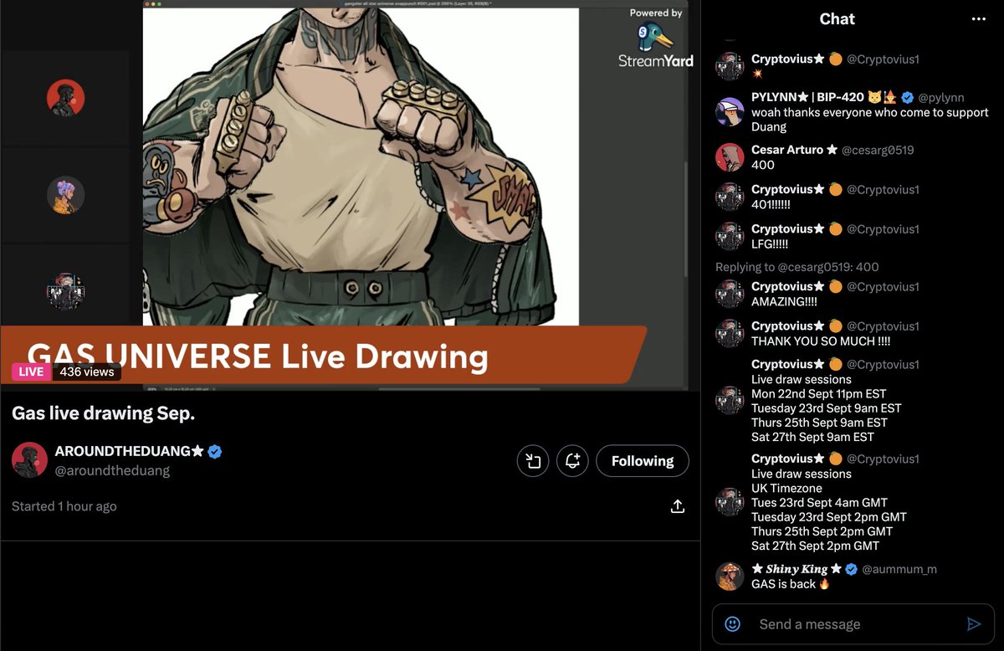Click the 'GAS is back' message
The image size is (1004, 651).
791,584
